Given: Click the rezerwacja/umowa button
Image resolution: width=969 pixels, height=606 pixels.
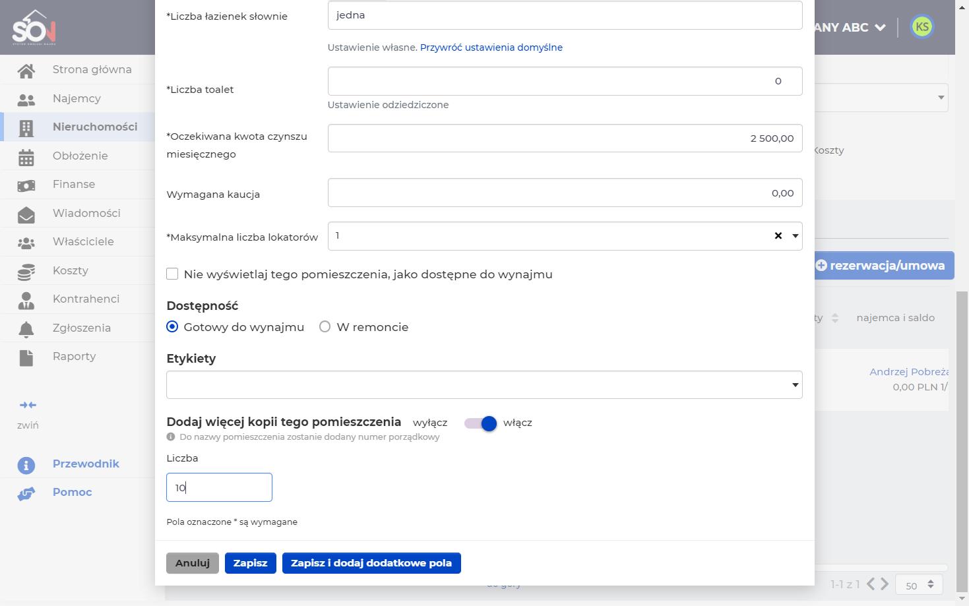Looking at the screenshot, I should [884, 265].
